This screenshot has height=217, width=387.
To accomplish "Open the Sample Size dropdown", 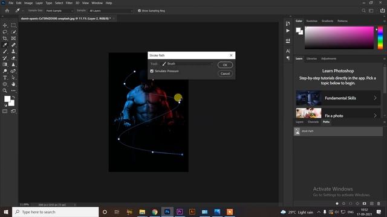I will point(59,11).
